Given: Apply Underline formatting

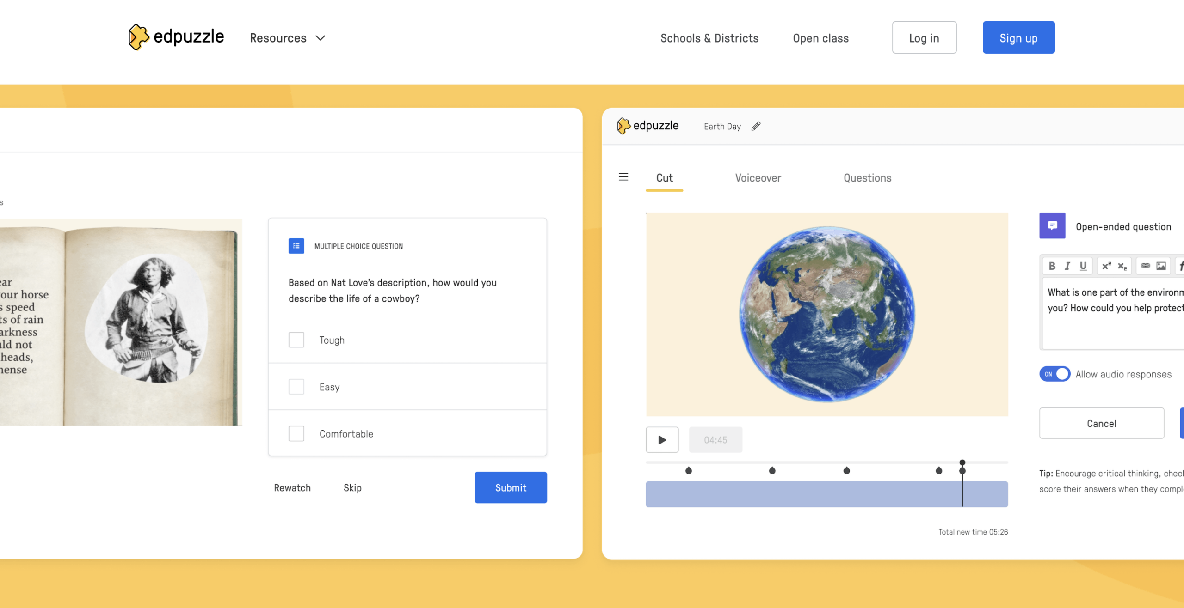Looking at the screenshot, I should [1083, 266].
